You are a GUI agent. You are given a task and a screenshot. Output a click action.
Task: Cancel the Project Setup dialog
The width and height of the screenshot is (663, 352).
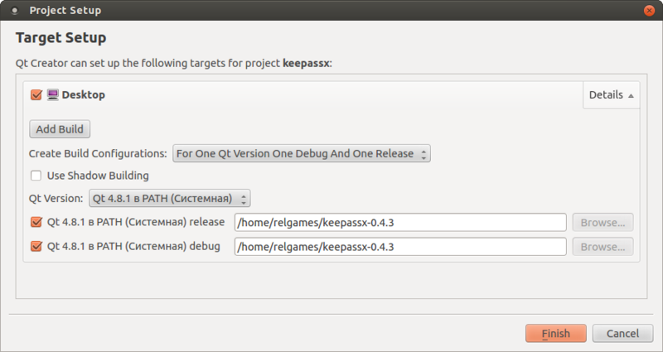pos(623,334)
